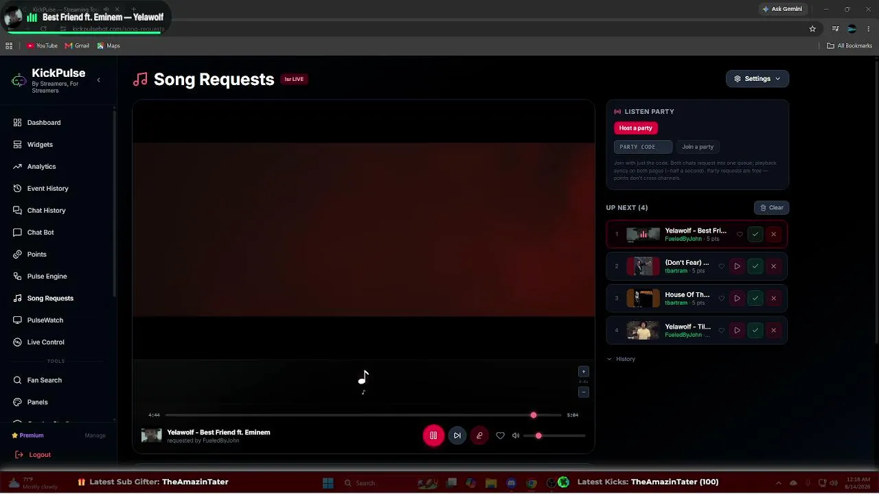Click the Song Requests music note sidebar icon
Image resolution: width=879 pixels, height=494 pixels.
[18, 298]
